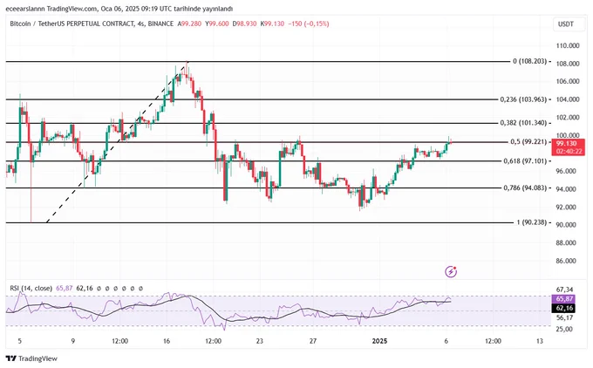Click the K99.130 close value
The width and height of the screenshot is (593, 368).
point(272,24)
